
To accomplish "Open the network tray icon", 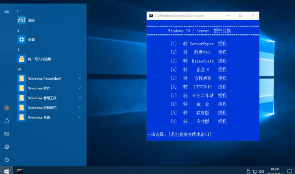I will (255, 171).
